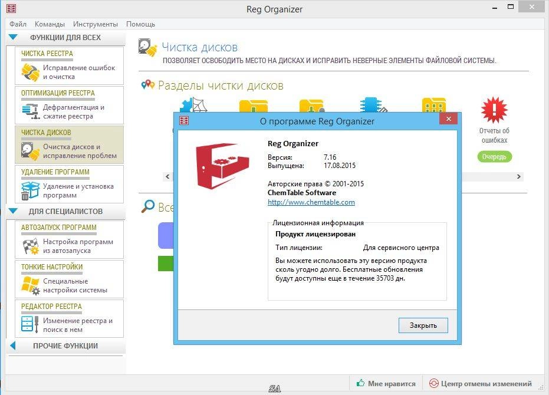Click the version number 7.16

[x=330, y=157]
